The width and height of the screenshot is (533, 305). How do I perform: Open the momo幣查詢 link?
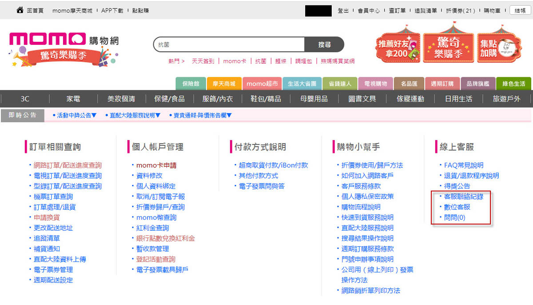156,217
